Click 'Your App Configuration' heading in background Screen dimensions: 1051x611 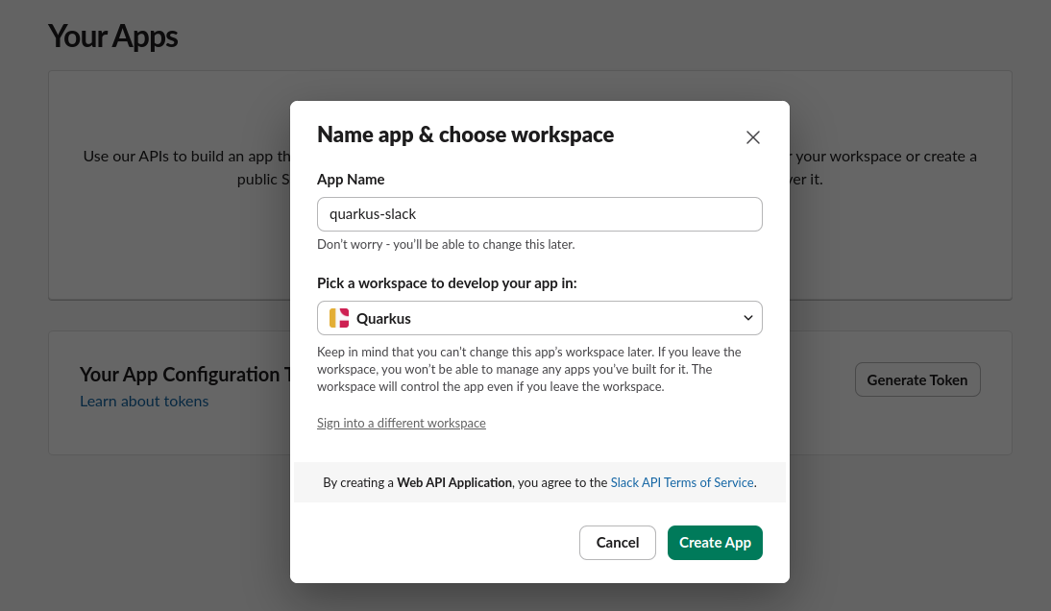185,375
